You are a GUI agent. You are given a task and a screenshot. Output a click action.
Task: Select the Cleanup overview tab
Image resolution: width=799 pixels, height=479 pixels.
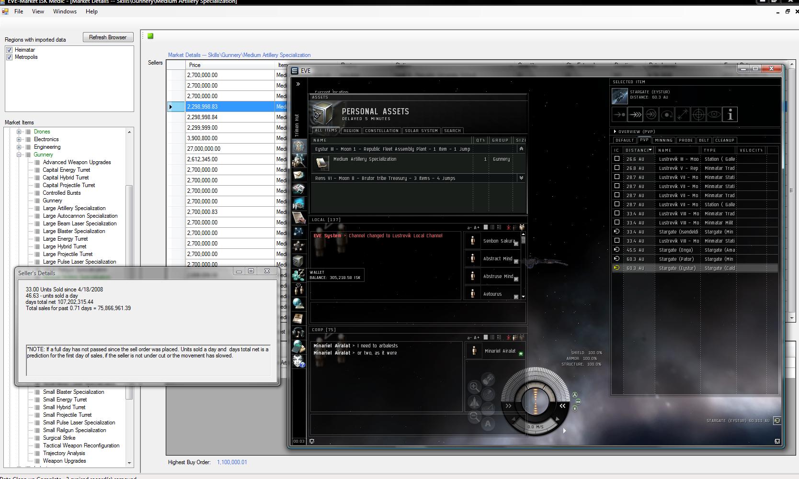725,140
